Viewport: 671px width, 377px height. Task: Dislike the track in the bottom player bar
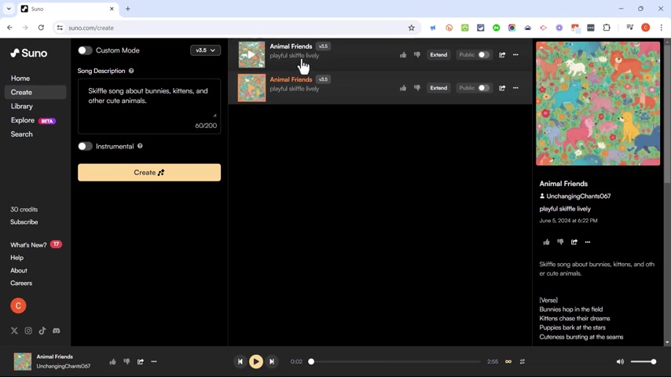[x=126, y=361]
